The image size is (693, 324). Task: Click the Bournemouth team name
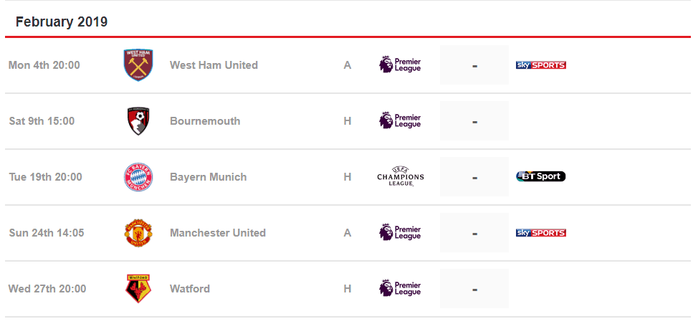point(205,120)
